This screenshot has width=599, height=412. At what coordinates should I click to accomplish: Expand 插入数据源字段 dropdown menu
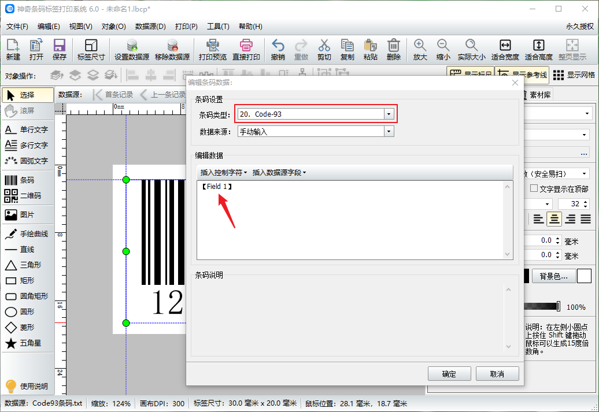[279, 173]
